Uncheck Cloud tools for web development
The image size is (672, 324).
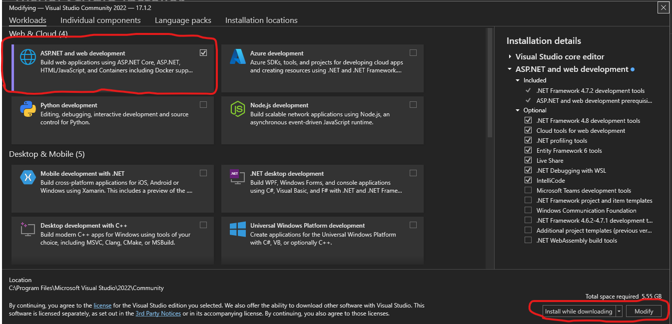528,130
